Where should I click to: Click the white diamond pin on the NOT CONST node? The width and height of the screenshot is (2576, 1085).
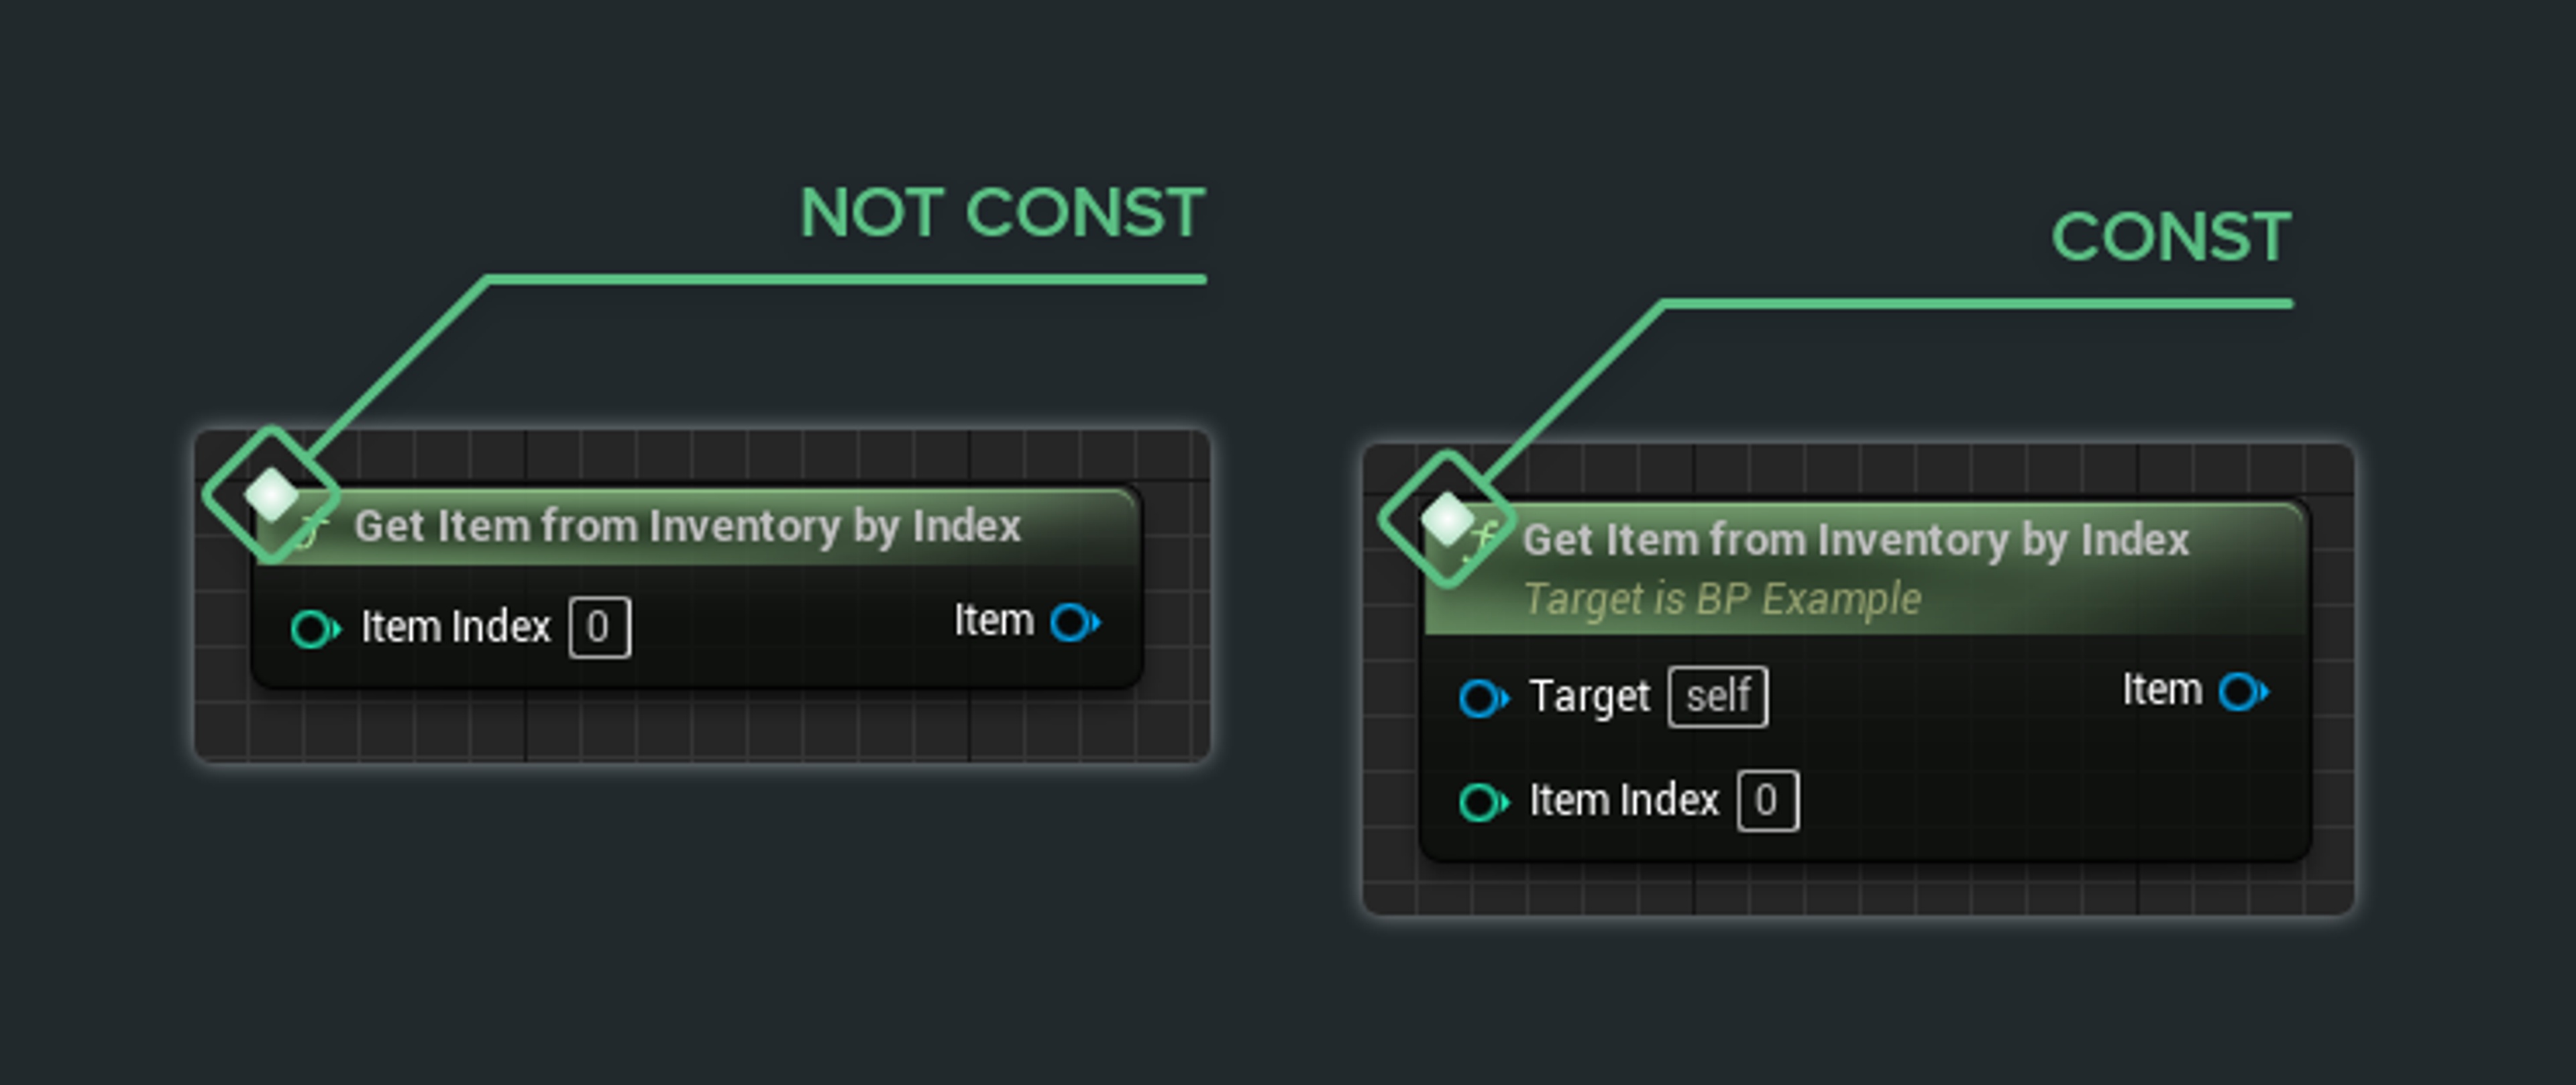tap(271, 494)
